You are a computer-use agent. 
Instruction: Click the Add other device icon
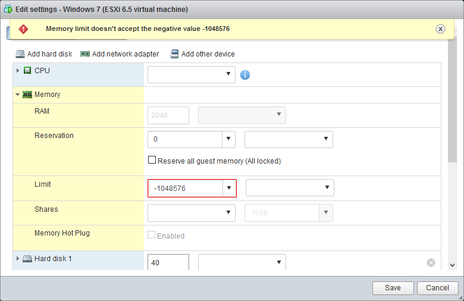(174, 54)
